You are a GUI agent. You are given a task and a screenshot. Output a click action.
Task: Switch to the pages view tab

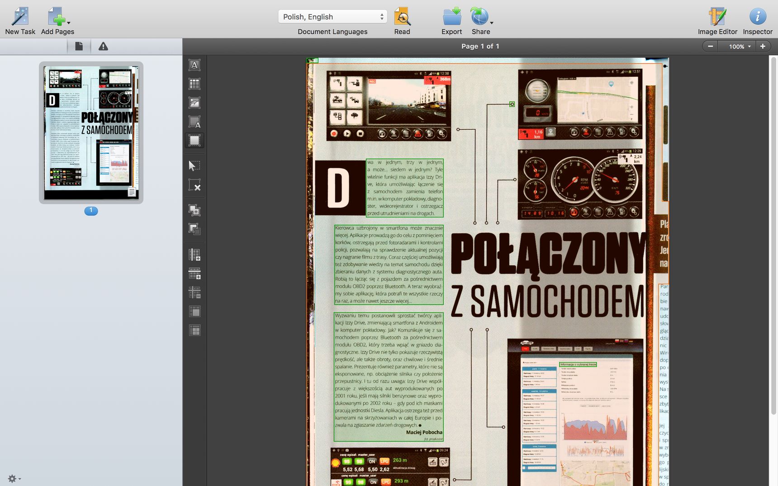coord(79,46)
